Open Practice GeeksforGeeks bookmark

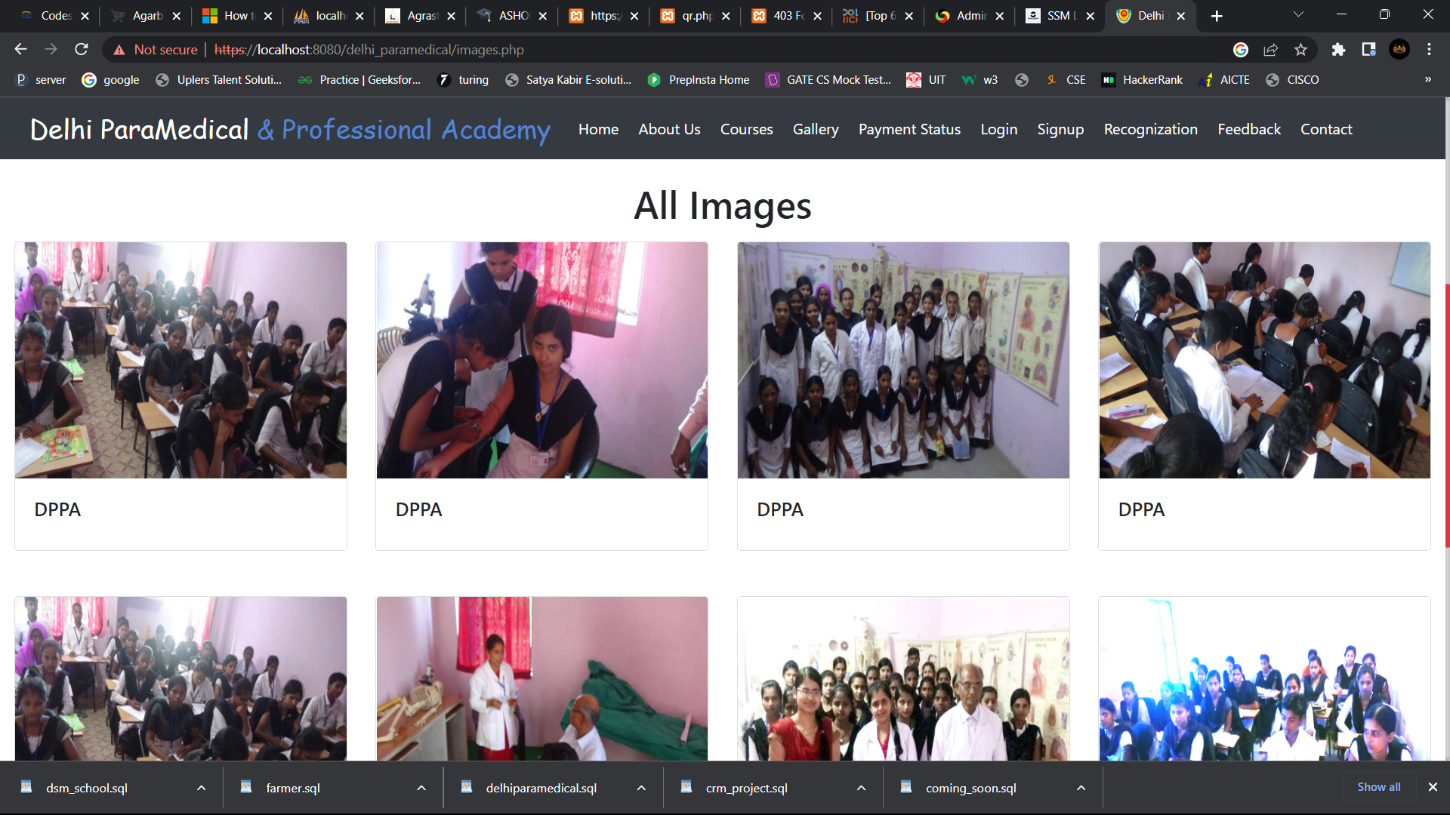pyautogui.click(x=359, y=79)
